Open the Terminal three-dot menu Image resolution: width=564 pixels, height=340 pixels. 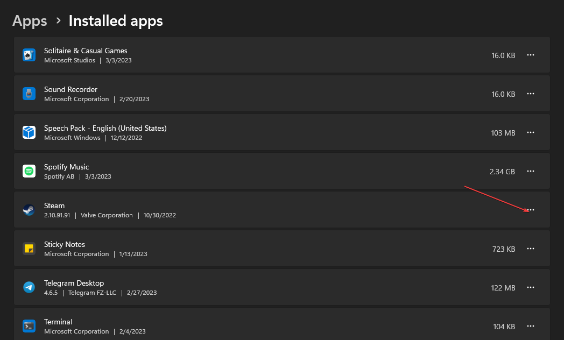click(x=531, y=327)
